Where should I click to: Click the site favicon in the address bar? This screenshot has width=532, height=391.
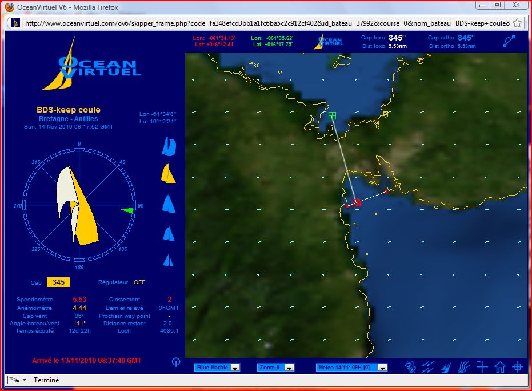point(15,23)
